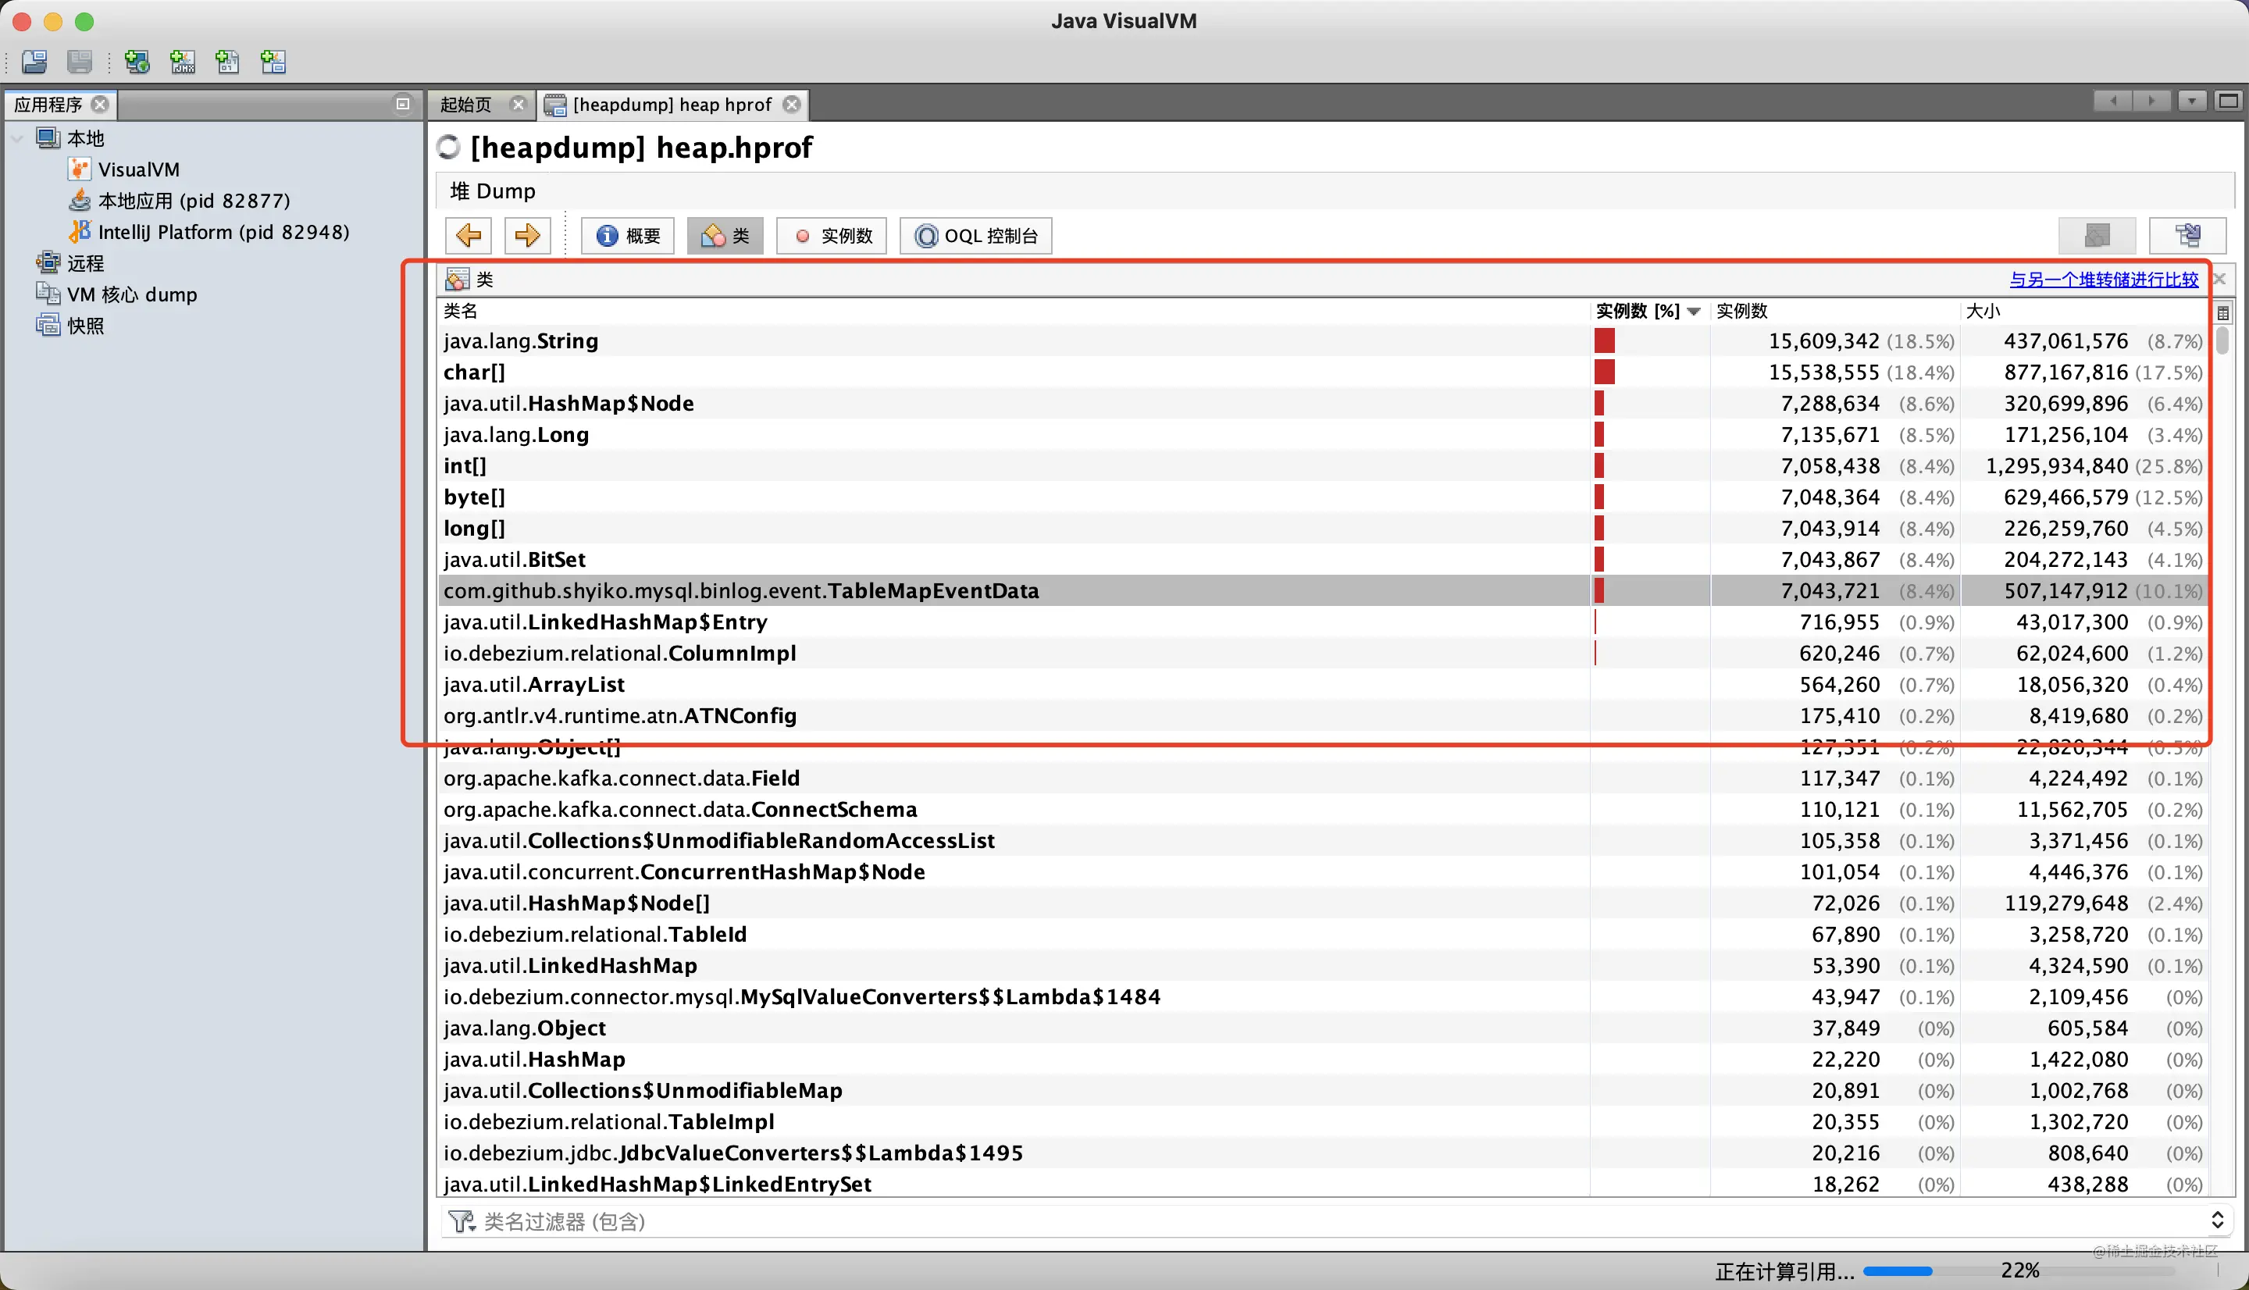Collapse the 本地 node in the applications tree
The width and height of the screenshot is (2249, 1290).
pos(17,137)
